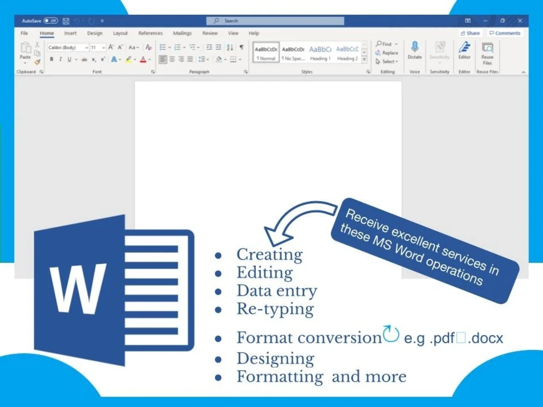The height and width of the screenshot is (407, 543).
Task: Switch to the Design tab
Action: 94,33
